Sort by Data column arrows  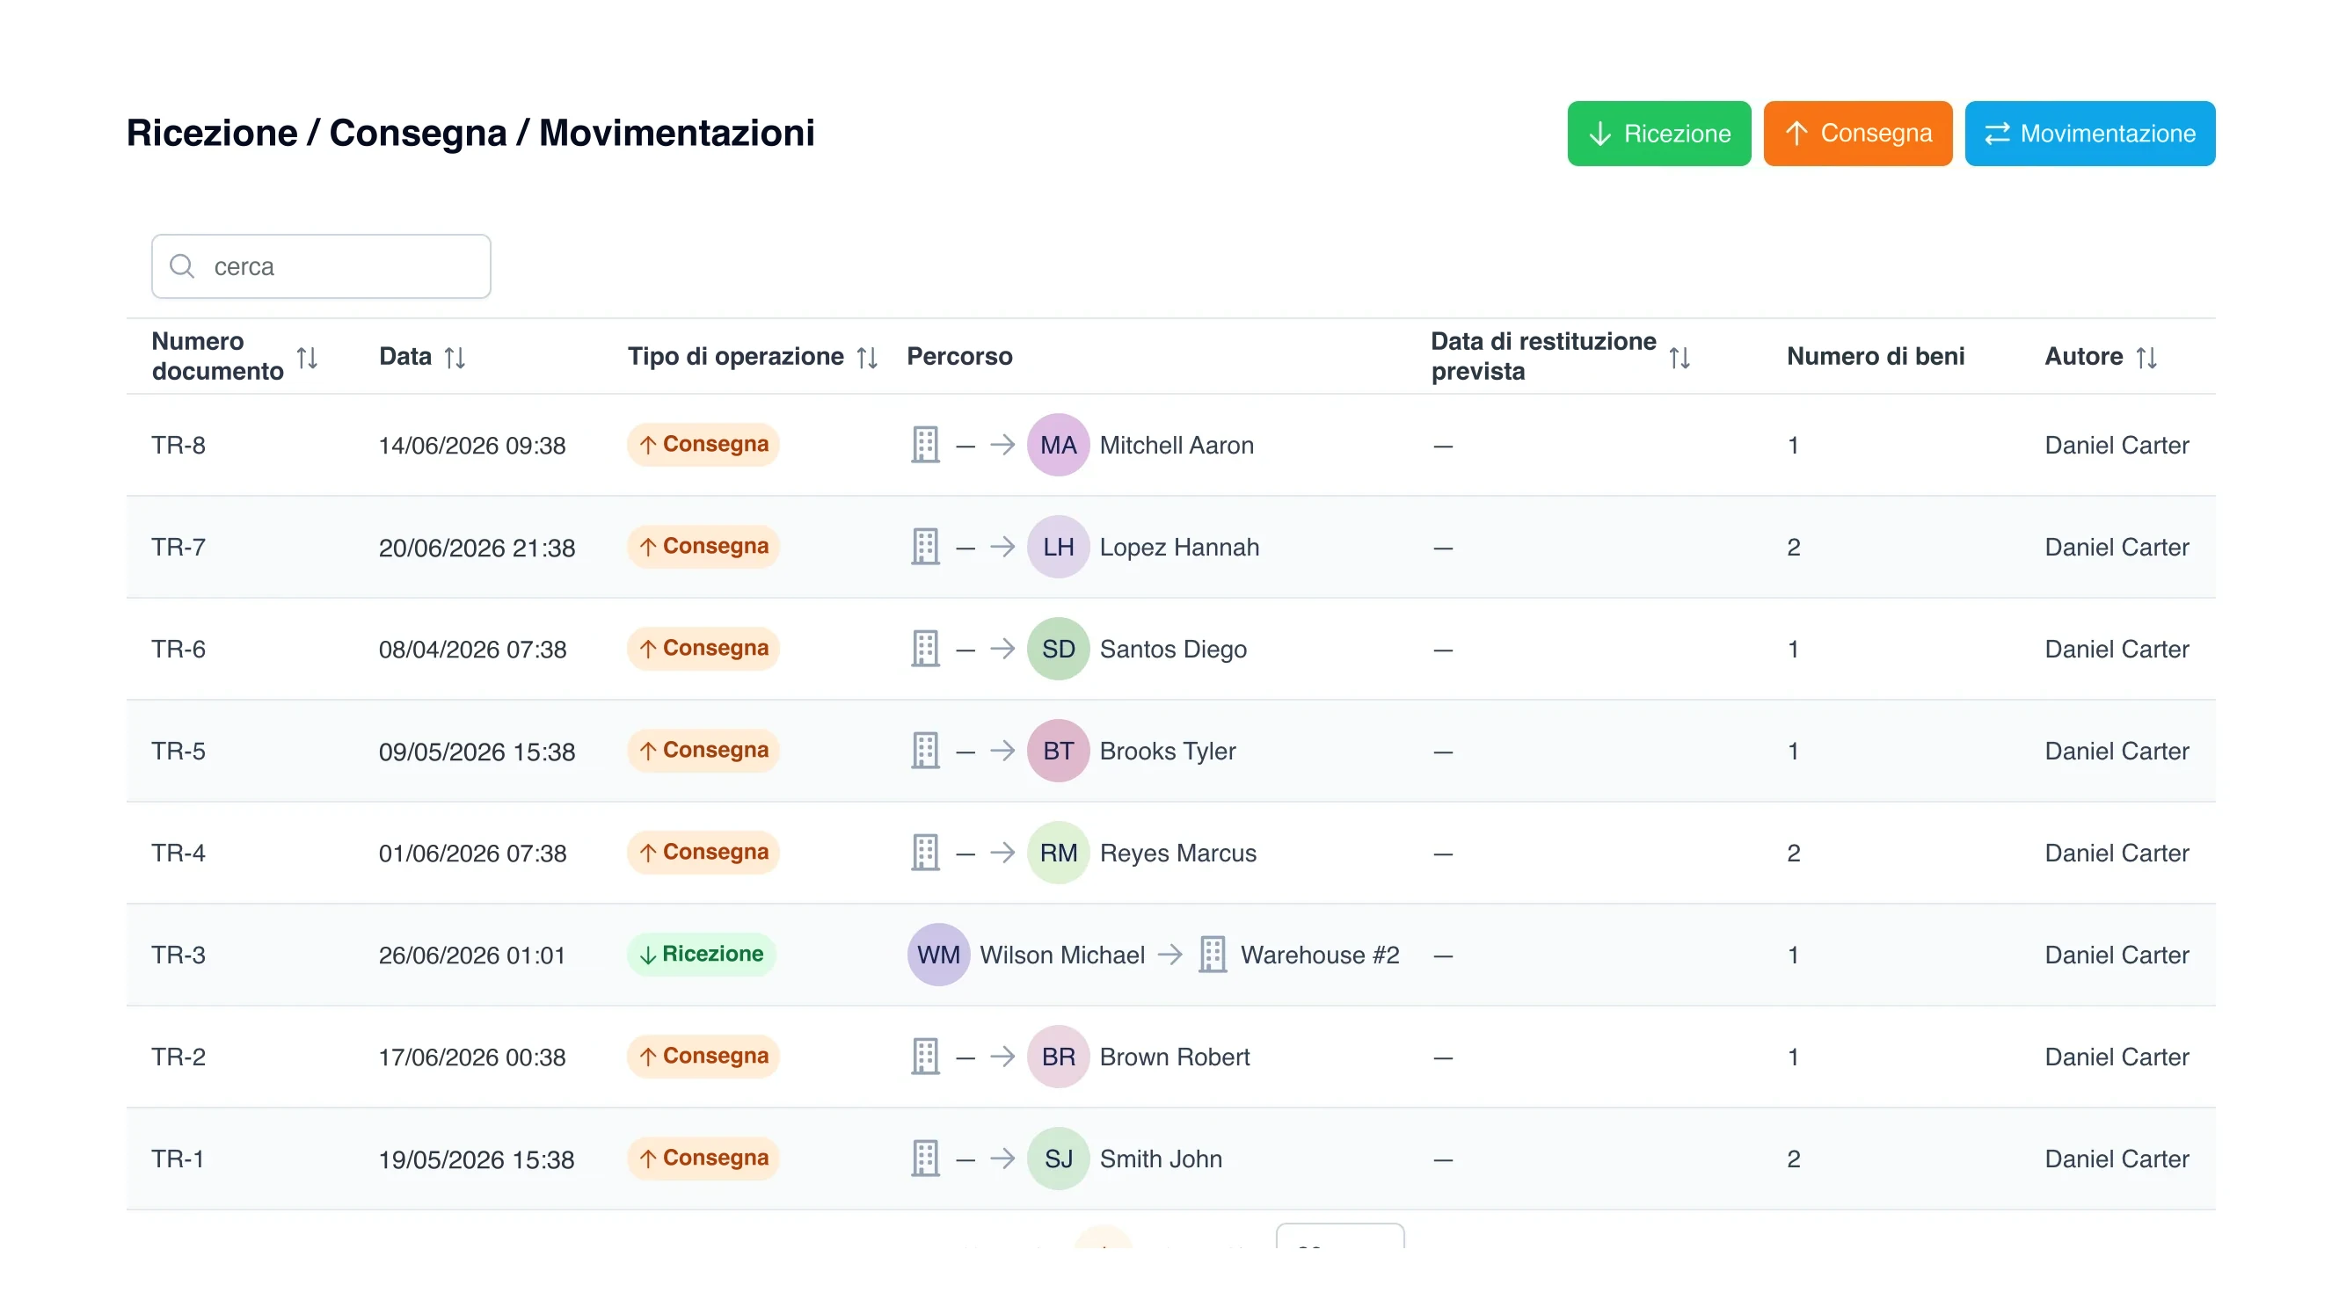click(x=455, y=358)
